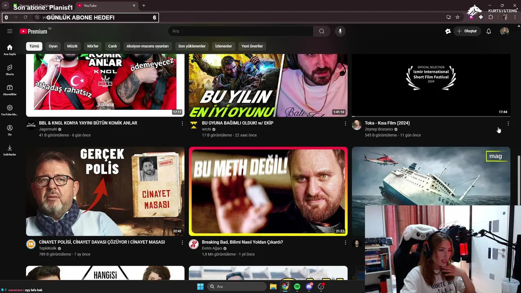Select the Yeni öneriler chip
The width and height of the screenshot is (521, 293).
click(x=252, y=46)
